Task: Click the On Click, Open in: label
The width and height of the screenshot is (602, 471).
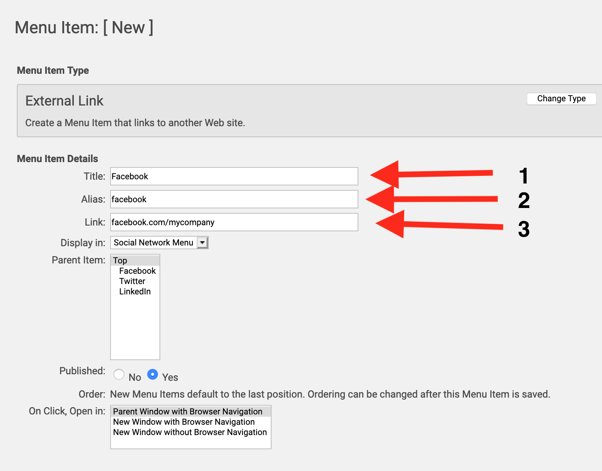Action: tap(67, 411)
